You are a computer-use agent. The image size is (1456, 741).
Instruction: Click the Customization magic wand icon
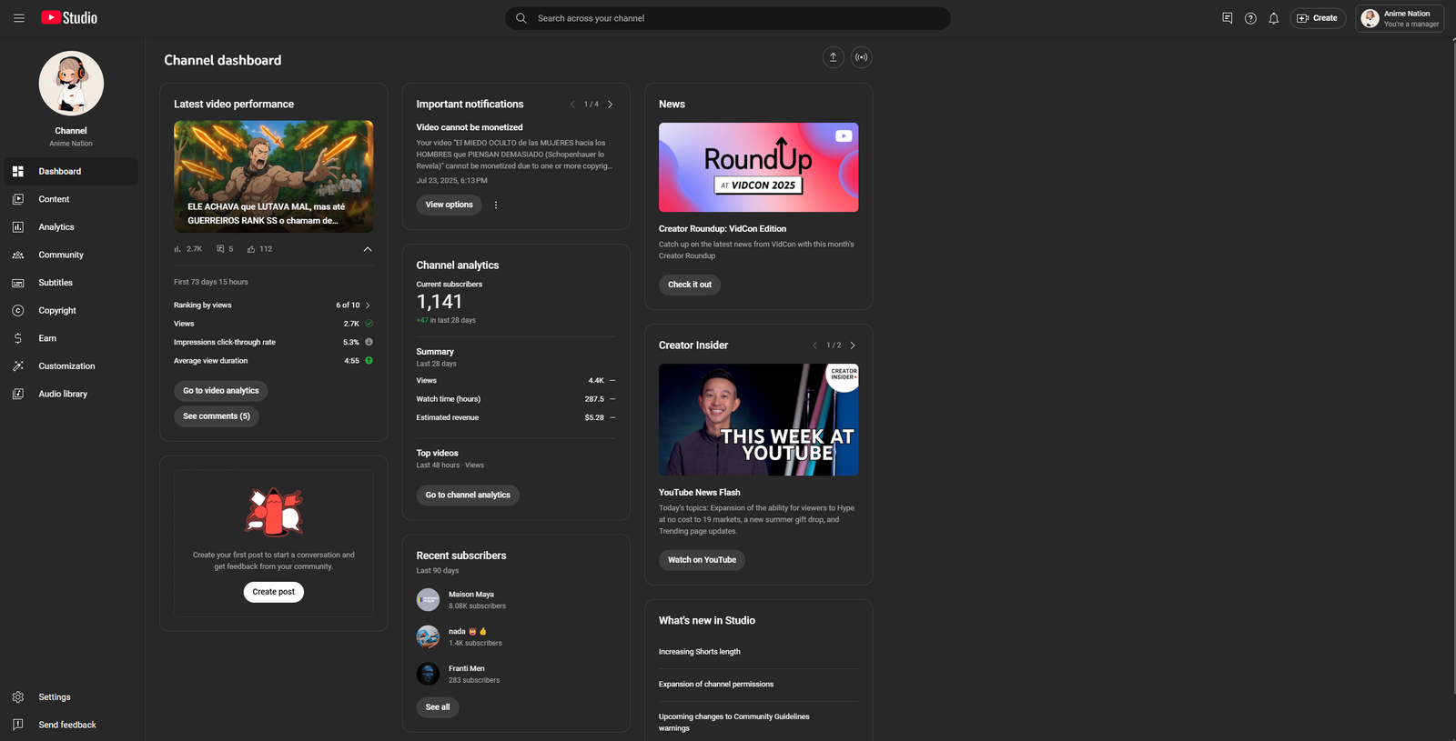(x=18, y=366)
